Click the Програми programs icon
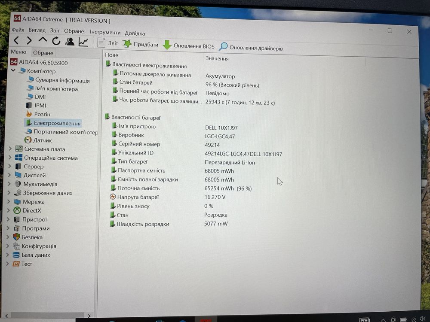This screenshot has height=322, width=430. [17, 228]
